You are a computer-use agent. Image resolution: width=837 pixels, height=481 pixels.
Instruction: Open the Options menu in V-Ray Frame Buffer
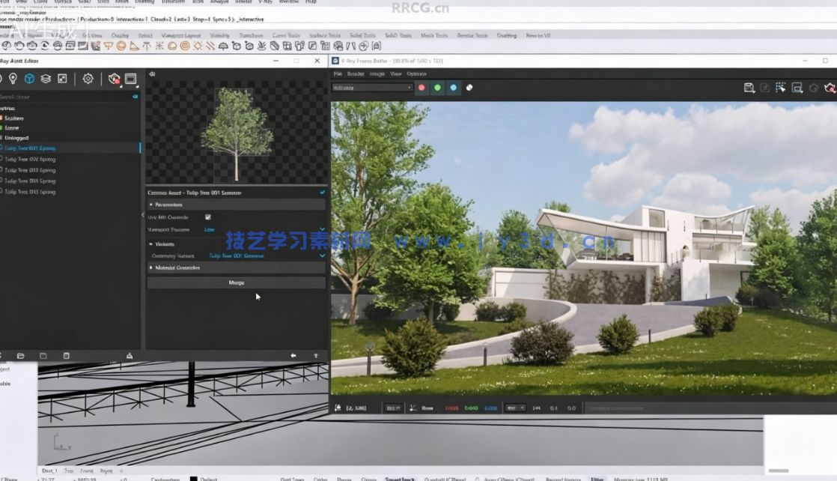click(416, 73)
